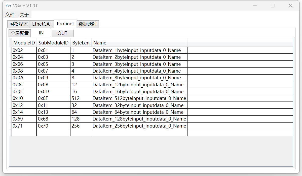Select ModuleID cell 0x0A
The width and height of the screenshot is (302, 176).
click(x=24, y=78)
